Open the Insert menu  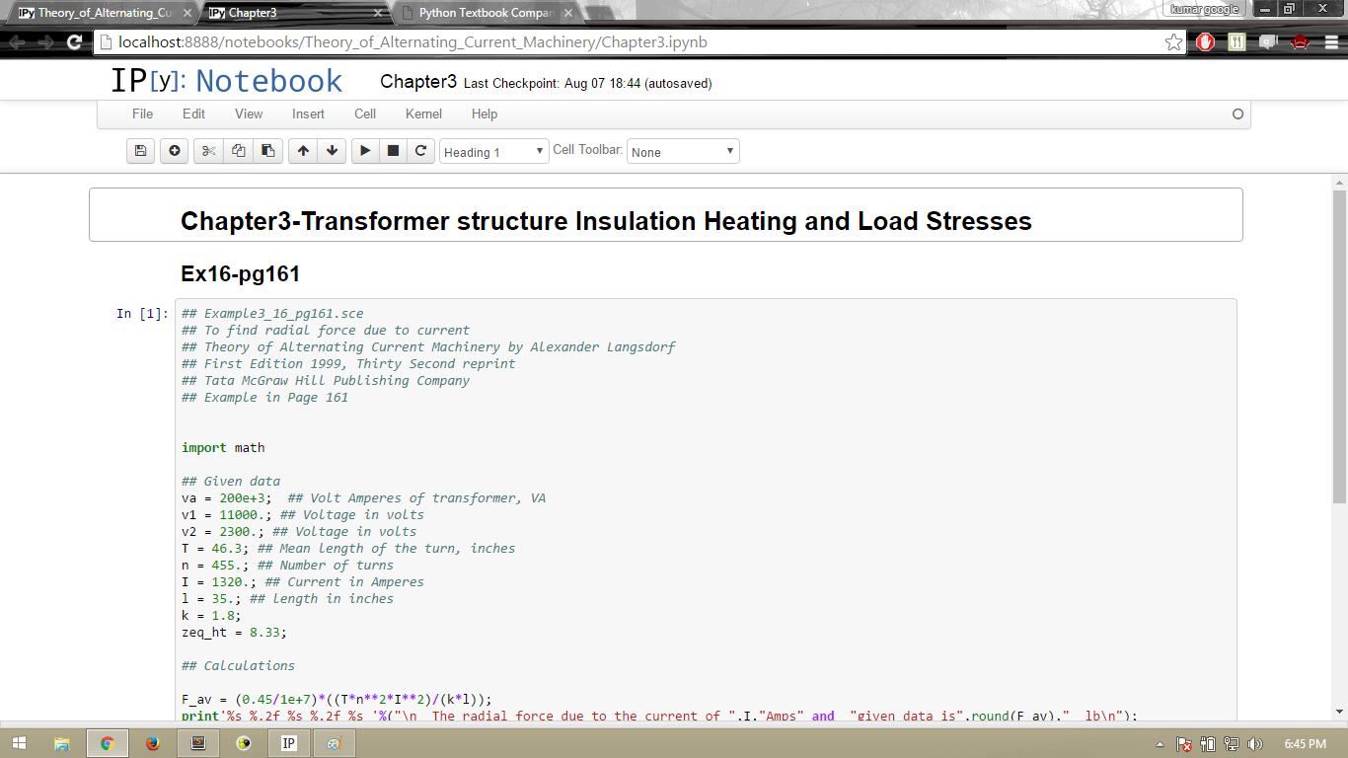[308, 114]
